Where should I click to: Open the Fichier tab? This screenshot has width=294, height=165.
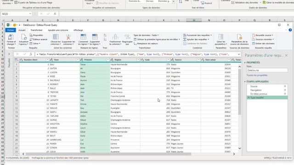coord(11,30)
